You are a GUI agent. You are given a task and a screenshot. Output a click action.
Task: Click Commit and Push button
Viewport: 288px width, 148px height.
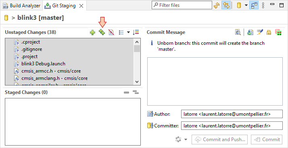pyautogui.click(x=219, y=140)
